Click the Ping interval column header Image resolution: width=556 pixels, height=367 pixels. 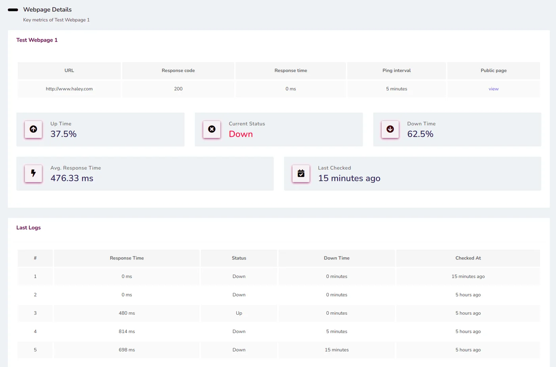click(396, 71)
